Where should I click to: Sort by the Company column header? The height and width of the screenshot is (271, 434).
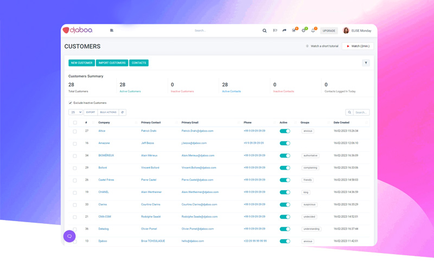pyautogui.click(x=104, y=122)
